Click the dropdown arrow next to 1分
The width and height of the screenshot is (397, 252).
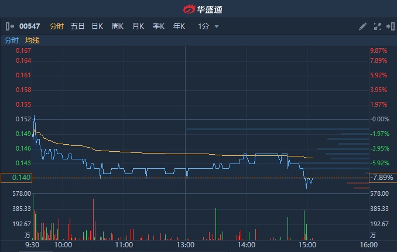[x=217, y=26]
